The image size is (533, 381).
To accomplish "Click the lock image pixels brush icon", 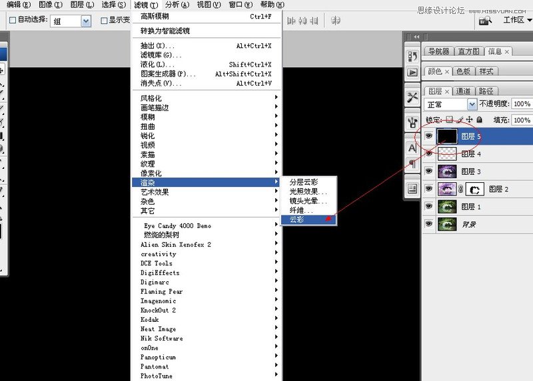I will [x=460, y=120].
